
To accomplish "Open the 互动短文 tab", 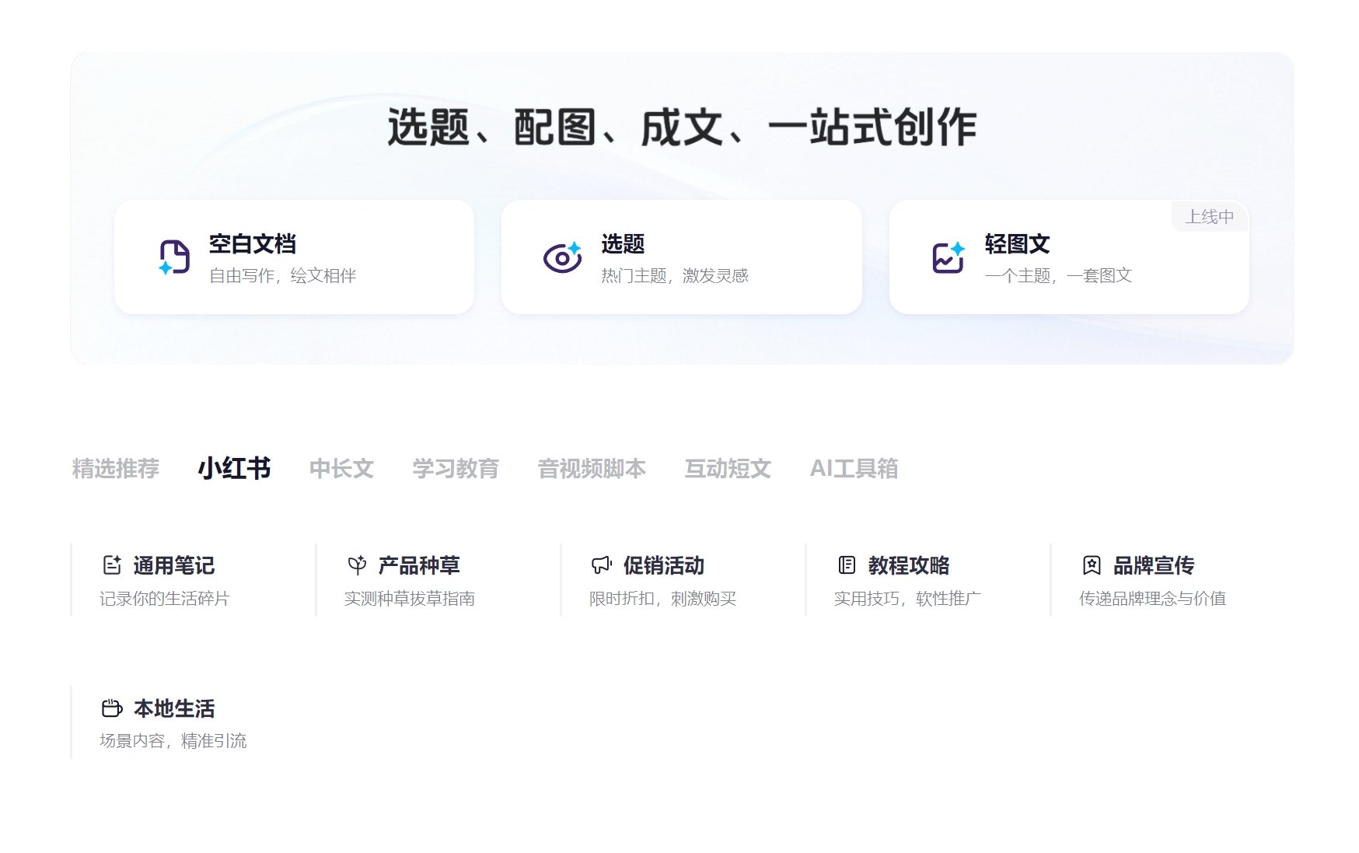I will click(728, 468).
